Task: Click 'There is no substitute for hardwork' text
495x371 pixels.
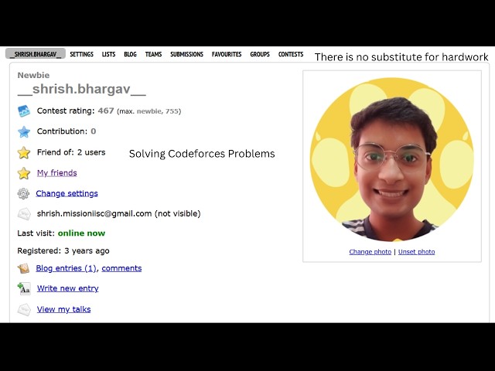Action: tap(401, 56)
